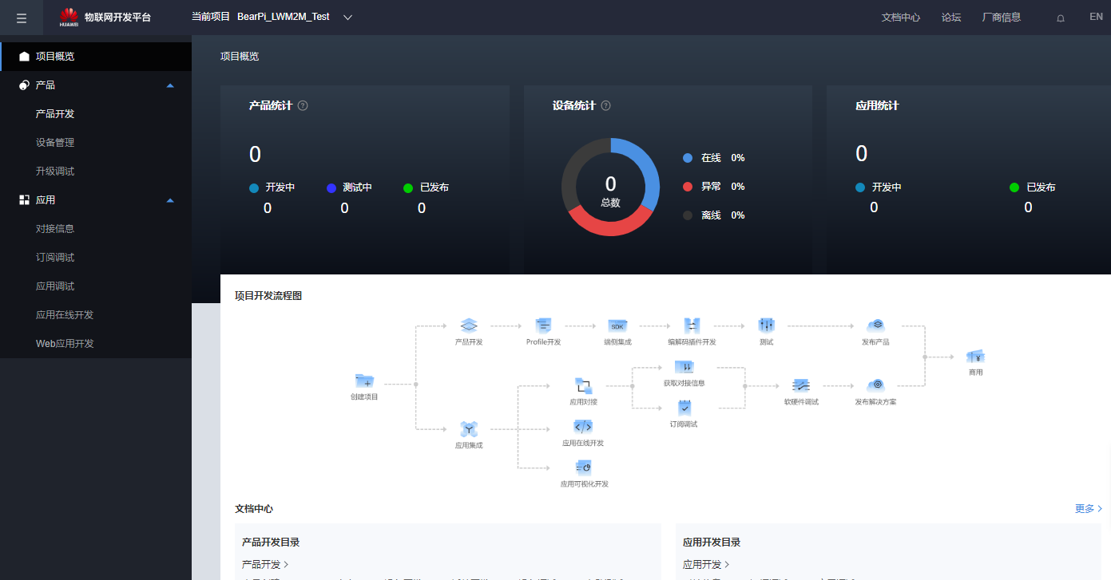The width and height of the screenshot is (1111, 580).
Task: Click the 应用开发目录 heading
Action: click(x=712, y=543)
